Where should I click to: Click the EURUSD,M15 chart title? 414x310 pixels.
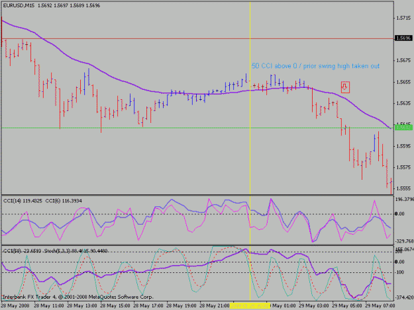coord(19,5)
